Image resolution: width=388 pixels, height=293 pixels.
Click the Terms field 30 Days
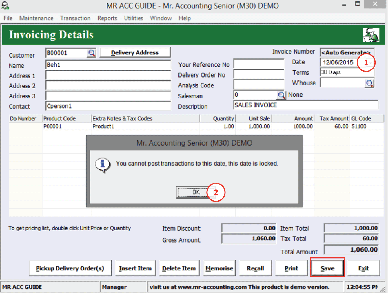click(347, 72)
